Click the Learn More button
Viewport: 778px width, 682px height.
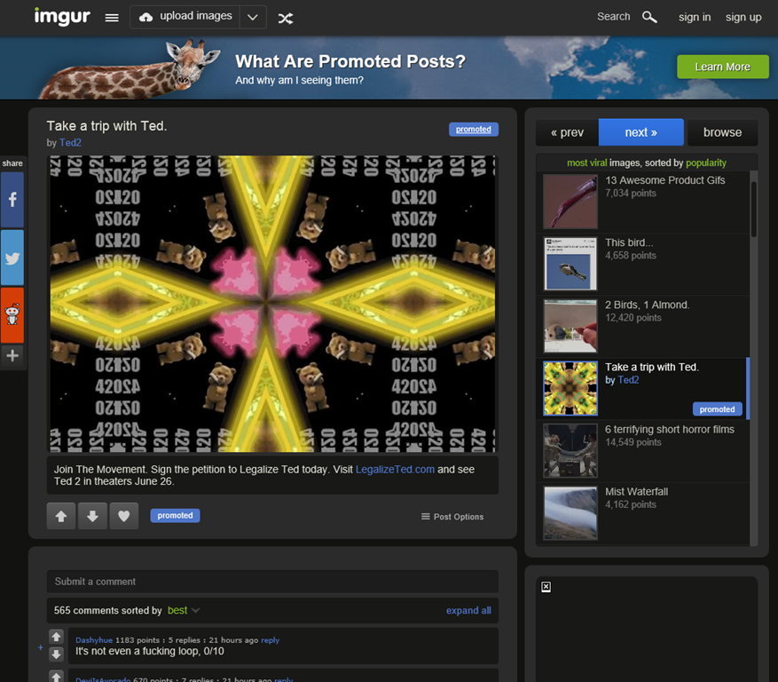722,67
